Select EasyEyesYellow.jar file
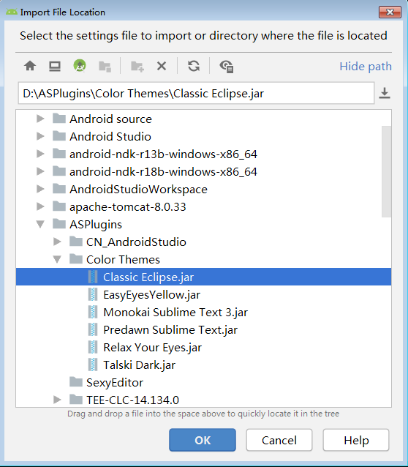Screen dimensions: 408x467 coord(151,295)
